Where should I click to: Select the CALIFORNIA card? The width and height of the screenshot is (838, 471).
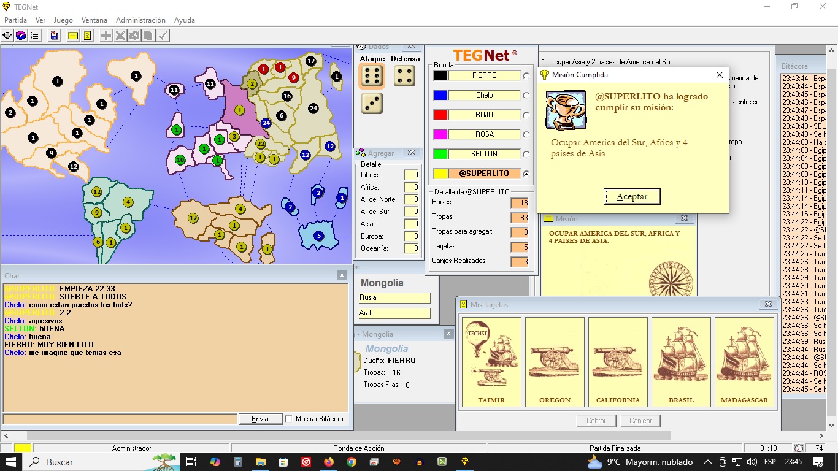coord(618,362)
